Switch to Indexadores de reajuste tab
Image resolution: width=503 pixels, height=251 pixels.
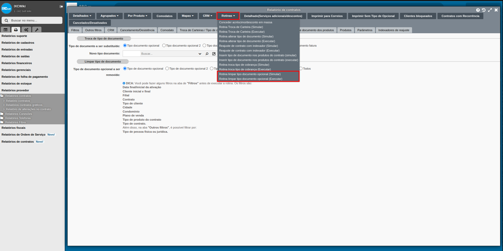coord(394,30)
